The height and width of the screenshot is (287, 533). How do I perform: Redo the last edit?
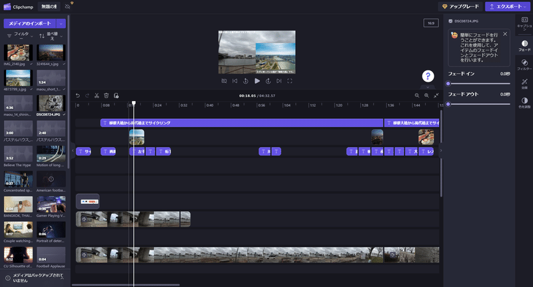click(x=87, y=96)
